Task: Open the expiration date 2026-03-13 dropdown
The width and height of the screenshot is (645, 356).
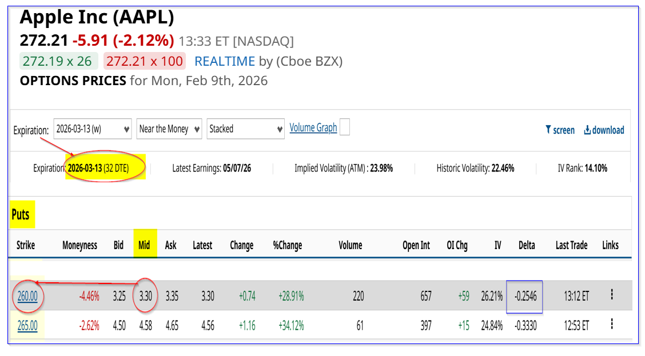Action: pyautogui.click(x=94, y=129)
